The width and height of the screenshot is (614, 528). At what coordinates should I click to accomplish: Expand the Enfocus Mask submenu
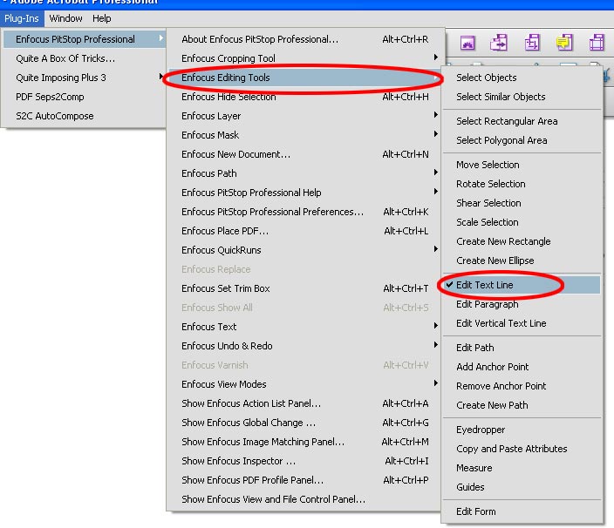tap(436, 134)
